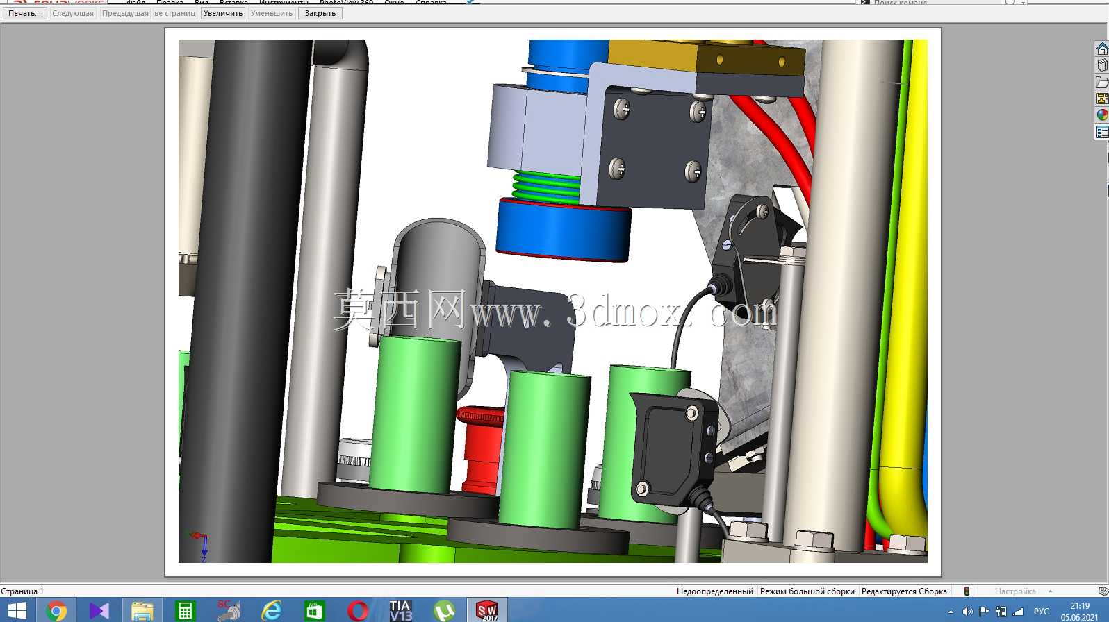Click the Следующая page button
This screenshot has height=622, width=1109.
click(x=73, y=13)
